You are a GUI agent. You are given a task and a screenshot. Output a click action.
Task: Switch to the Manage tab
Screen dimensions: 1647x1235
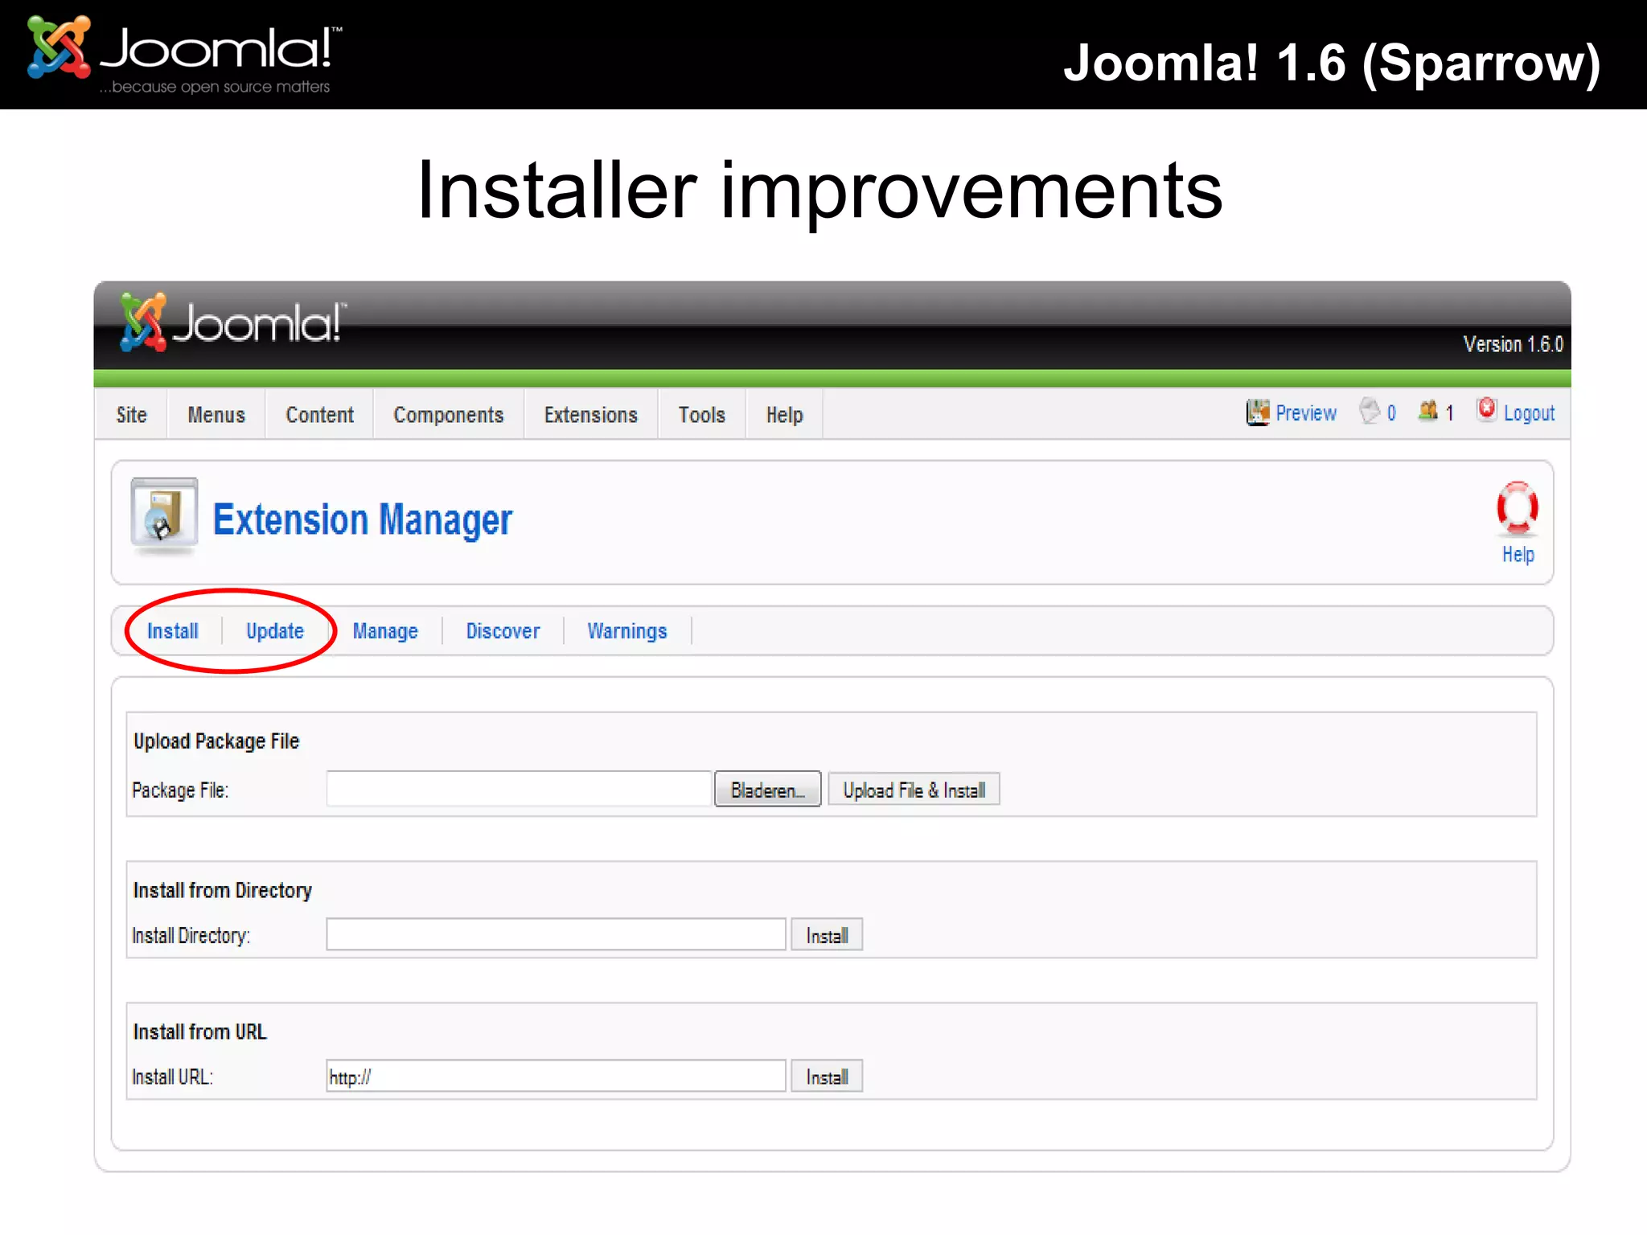(x=385, y=631)
